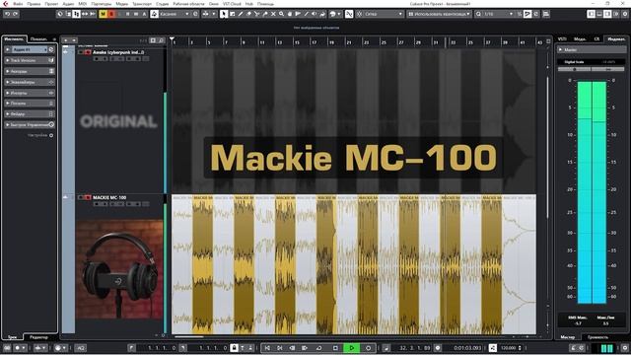Select the Glue tool
Viewport: 631px width, 355px height.
pos(265,14)
